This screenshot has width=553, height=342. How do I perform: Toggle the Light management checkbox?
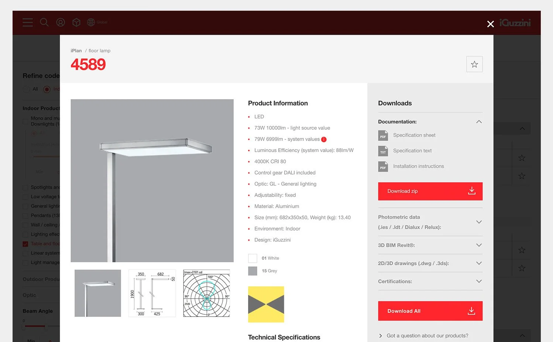click(25, 263)
